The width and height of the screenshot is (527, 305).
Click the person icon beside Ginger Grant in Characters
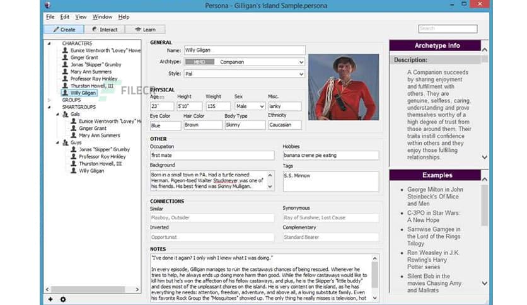pyautogui.click(x=65, y=57)
